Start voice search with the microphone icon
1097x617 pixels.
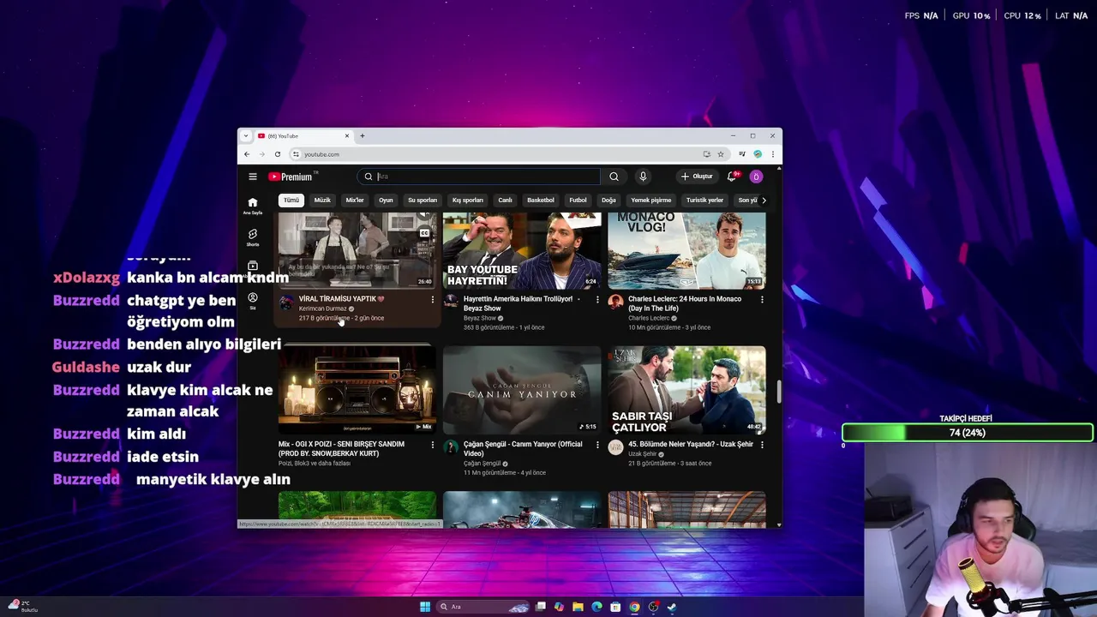(643, 177)
